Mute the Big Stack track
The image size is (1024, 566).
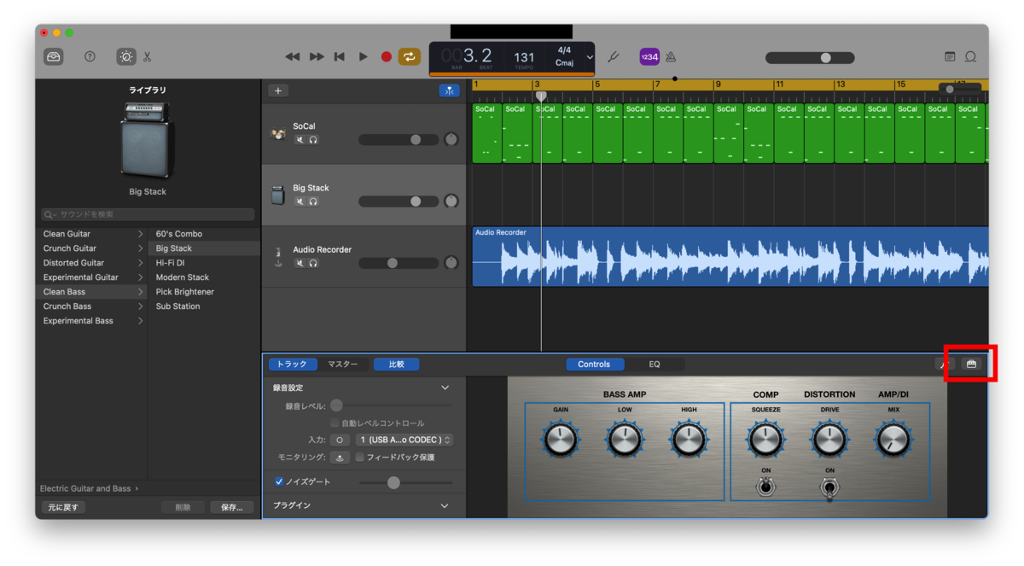(300, 201)
